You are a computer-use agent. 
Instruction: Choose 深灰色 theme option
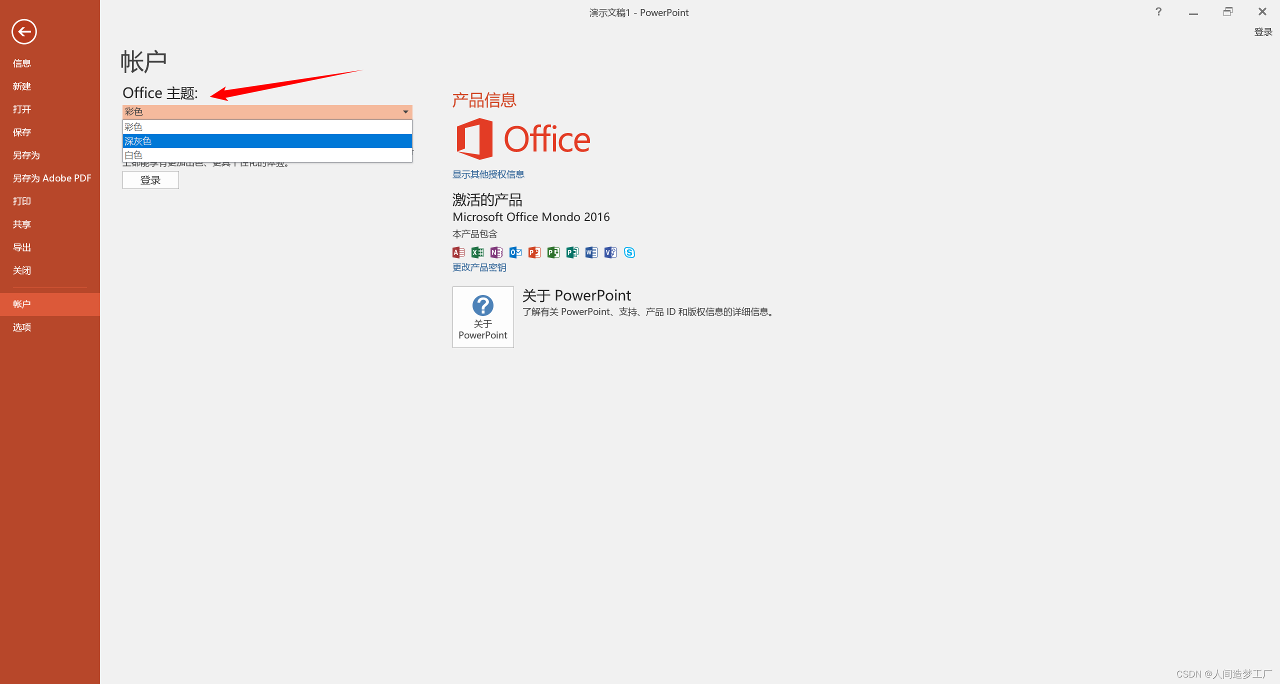[267, 141]
